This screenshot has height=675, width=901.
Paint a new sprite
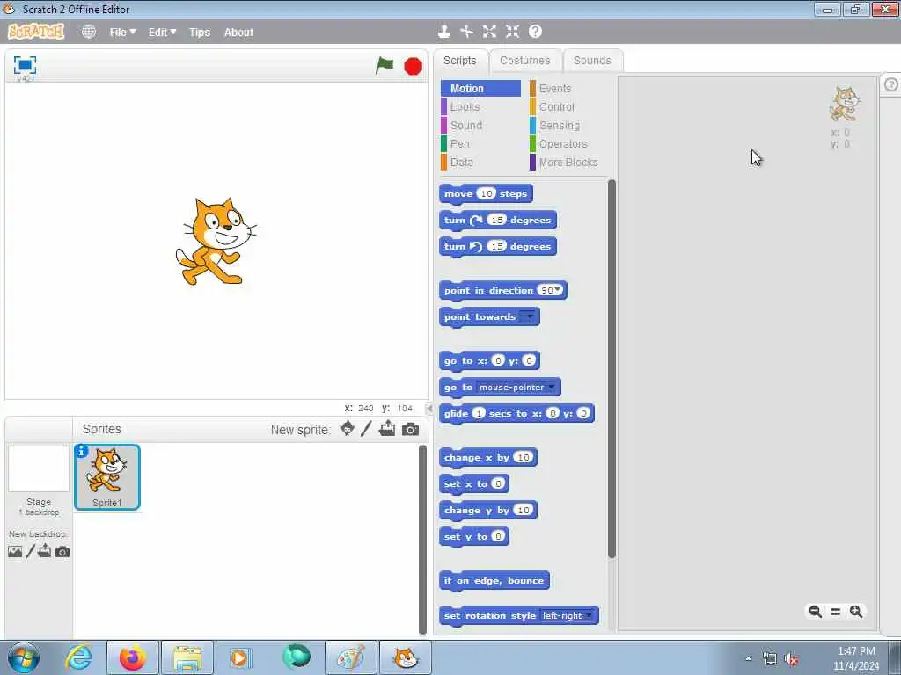pyautogui.click(x=367, y=428)
